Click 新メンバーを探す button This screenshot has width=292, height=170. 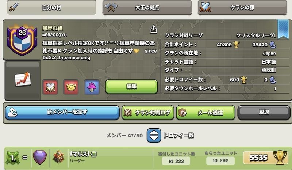pos(62,112)
